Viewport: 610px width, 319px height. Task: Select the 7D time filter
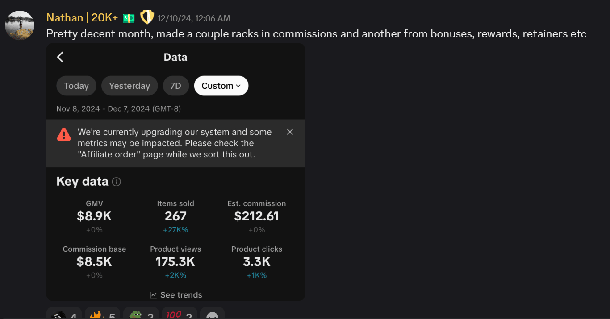pos(175,86)
